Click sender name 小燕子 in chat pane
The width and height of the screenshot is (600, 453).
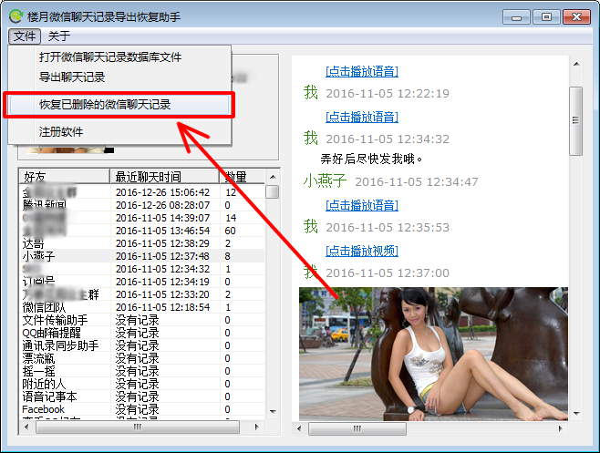tap(325, 181)
